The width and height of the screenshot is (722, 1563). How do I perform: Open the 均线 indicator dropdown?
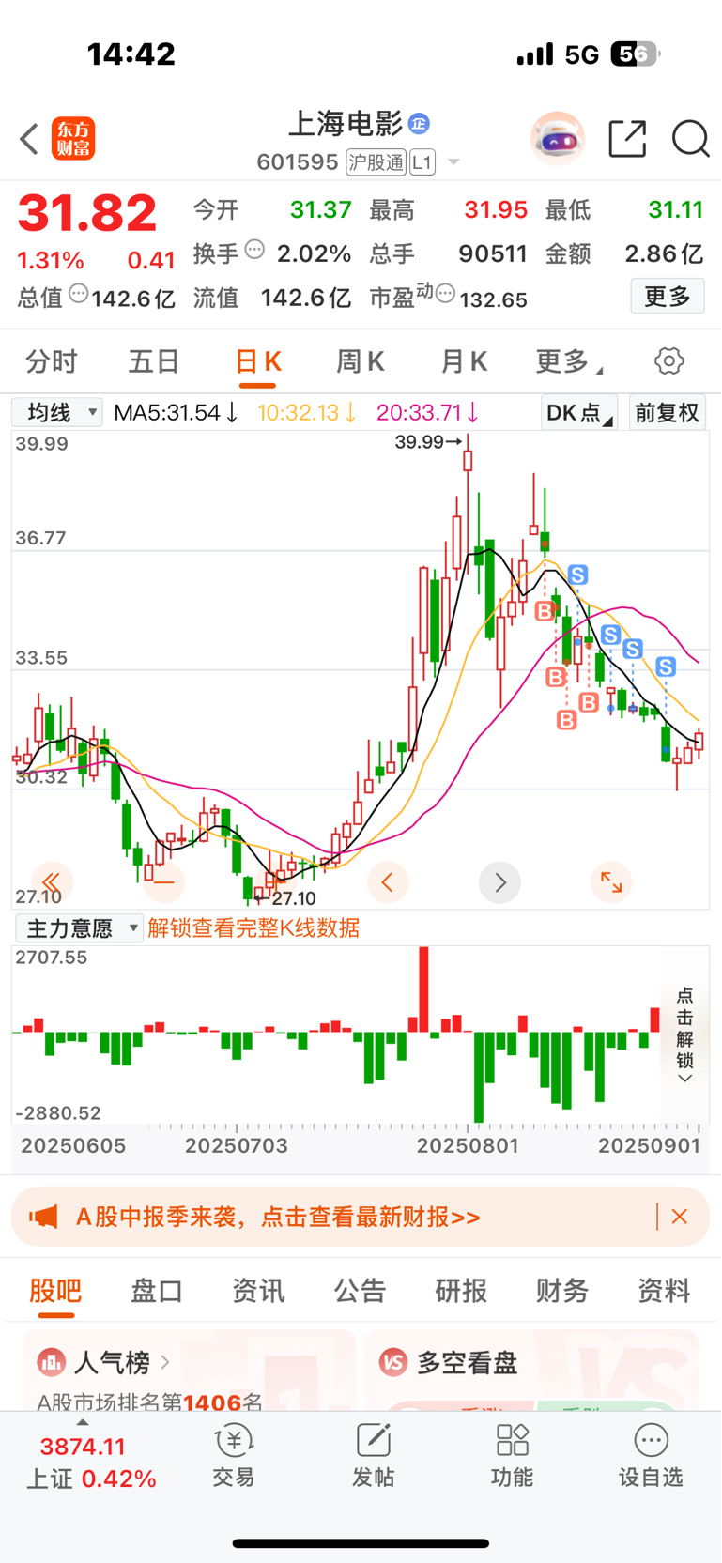(57, 412)
